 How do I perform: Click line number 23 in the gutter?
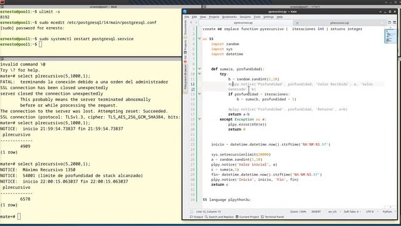[192, 144]
